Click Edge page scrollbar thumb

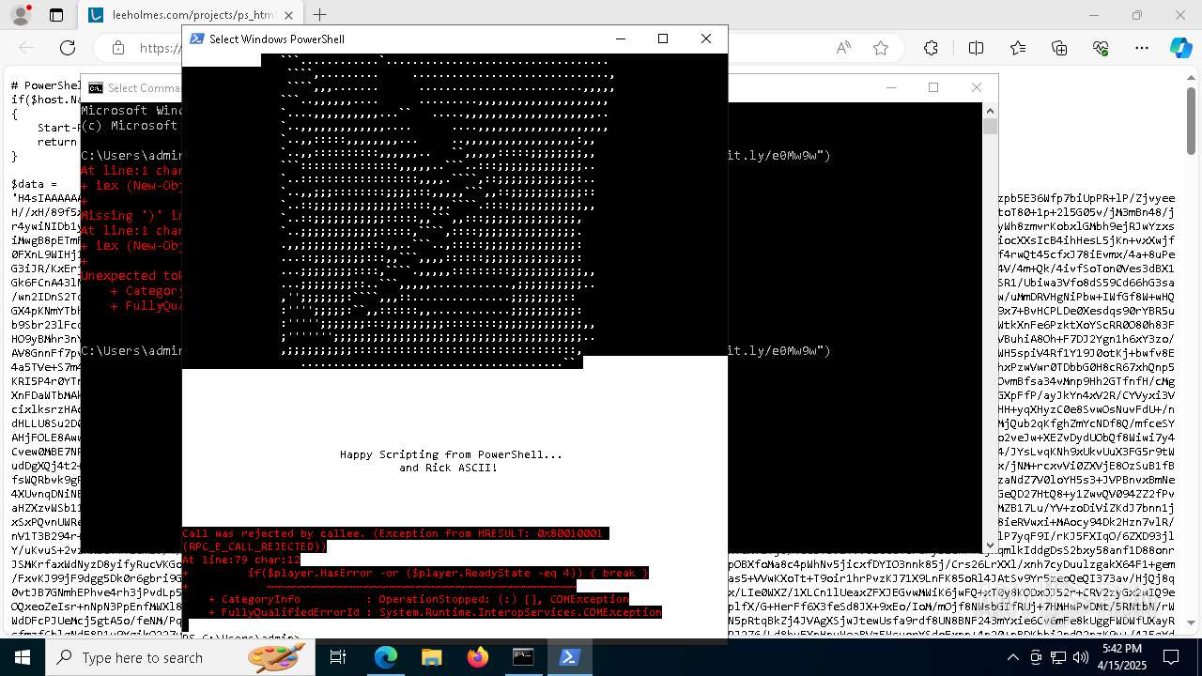(x=1192, y=120)
